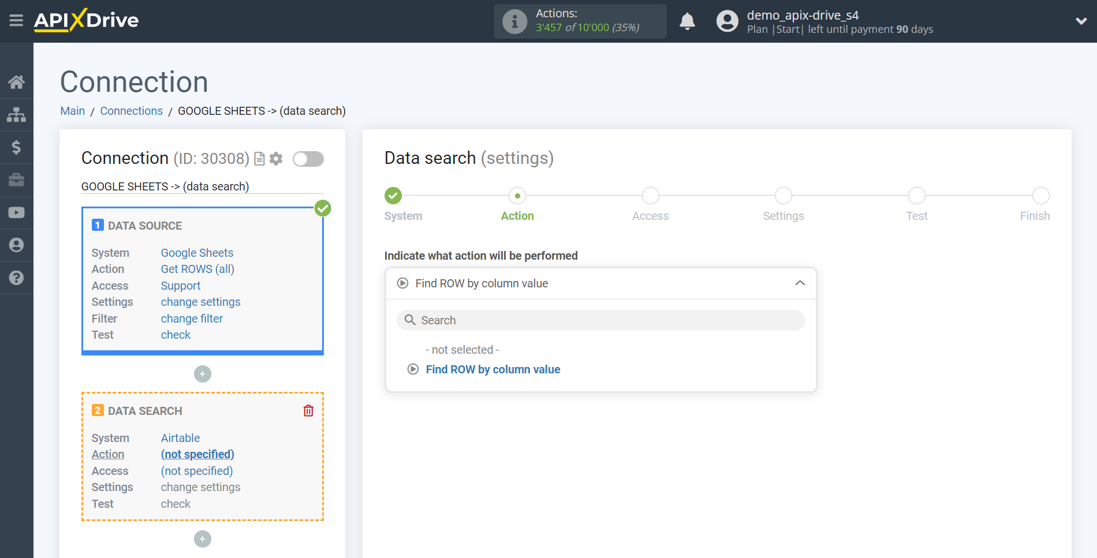Go to the Action step
1097x558 pixels.
517,196
